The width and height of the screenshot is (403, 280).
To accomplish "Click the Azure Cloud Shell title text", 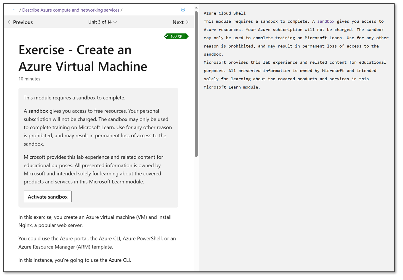I will [224, 13].
